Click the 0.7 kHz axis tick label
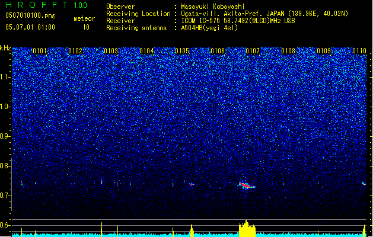Image resolution: width=373 pixels, height=237 pixels. pyautogui.click(x=5, y=196)
